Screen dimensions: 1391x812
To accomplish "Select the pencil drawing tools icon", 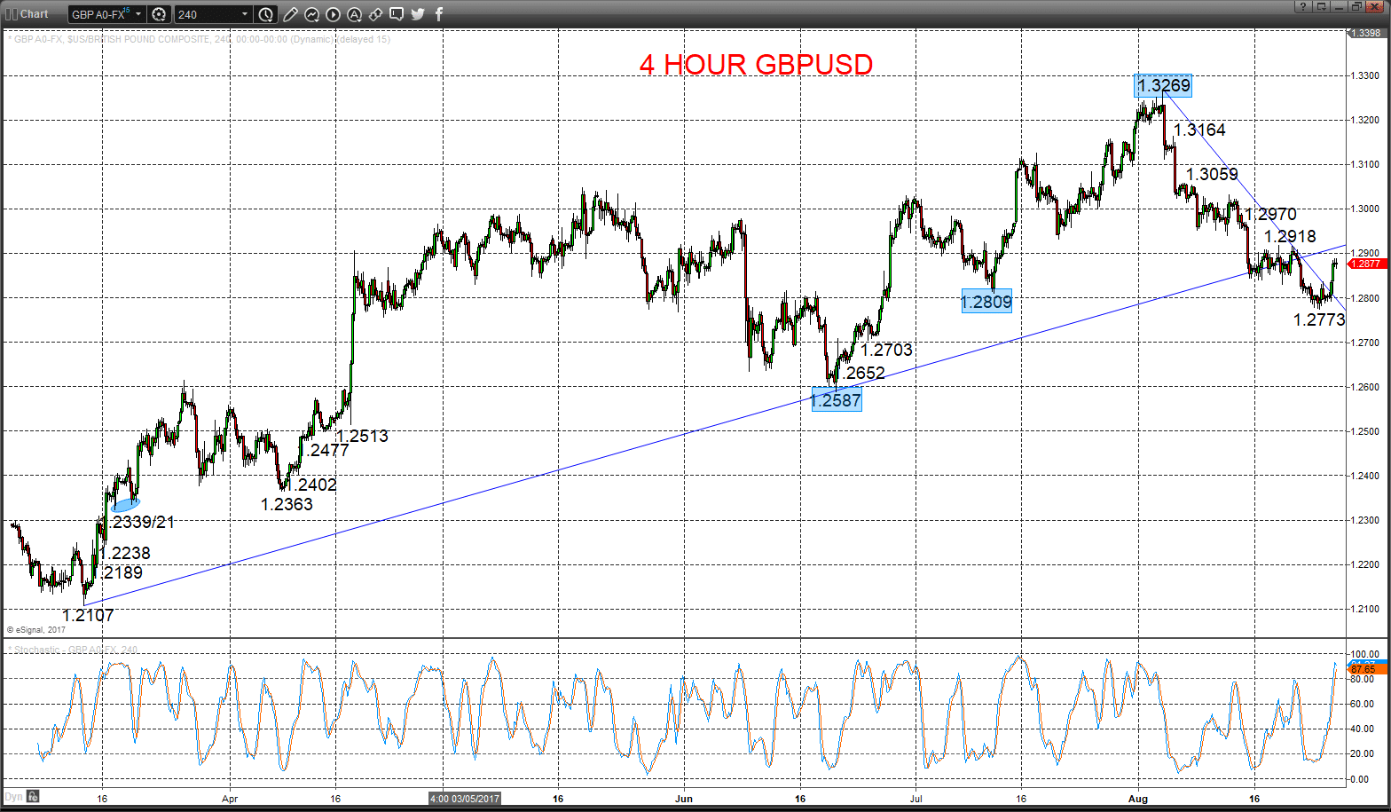I will [291, 14].
